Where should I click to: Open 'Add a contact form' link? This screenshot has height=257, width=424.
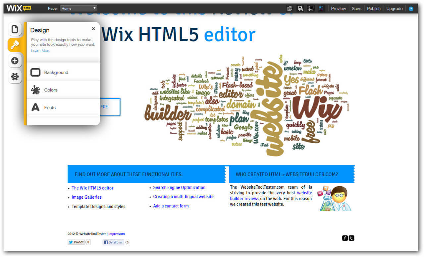click(x=171, y=206)
